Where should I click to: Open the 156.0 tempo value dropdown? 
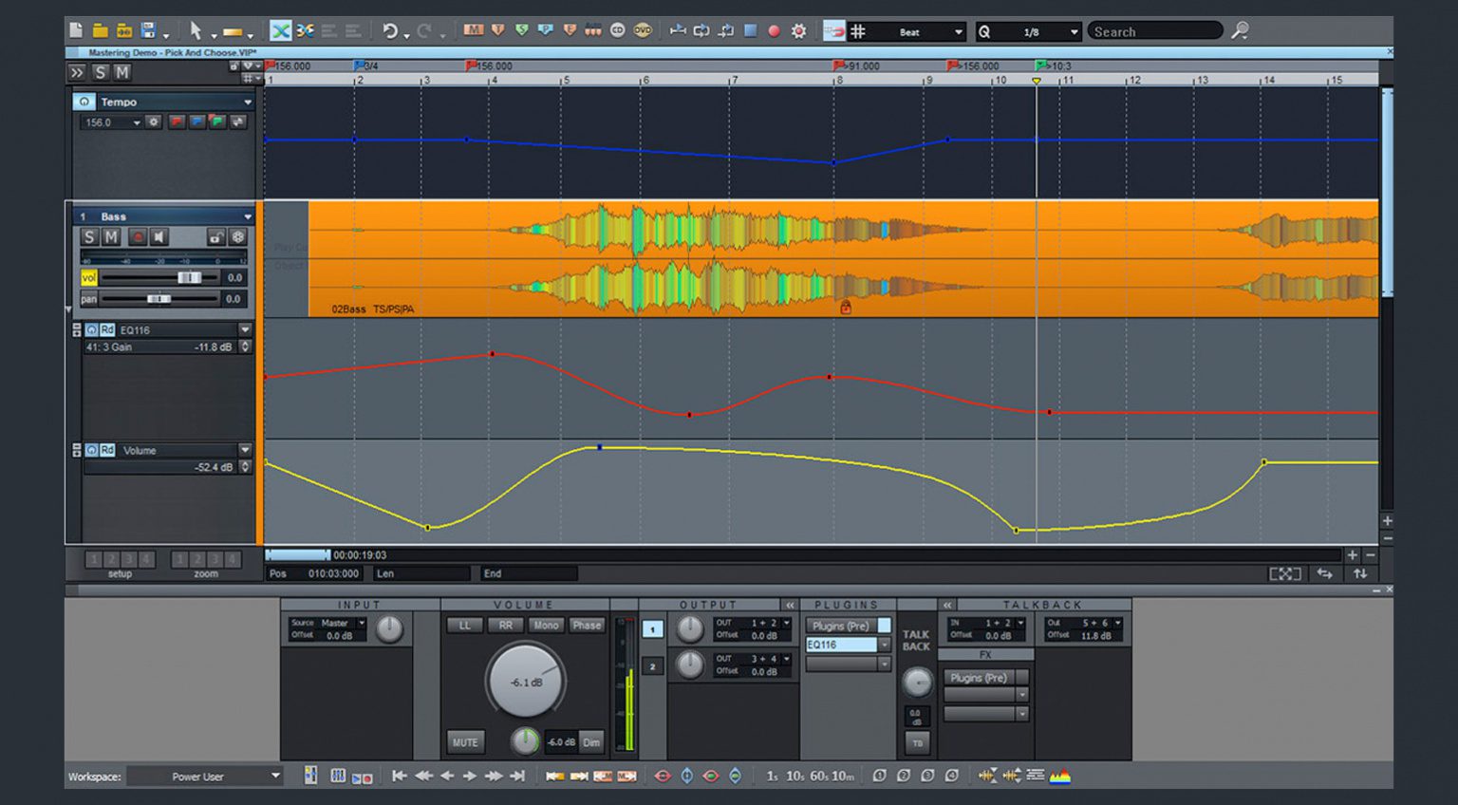tap(137, 122)
